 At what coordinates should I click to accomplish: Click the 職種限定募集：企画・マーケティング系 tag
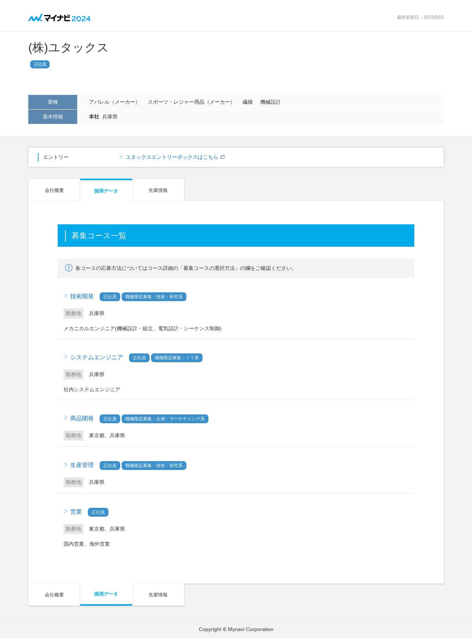pos(165,419)
